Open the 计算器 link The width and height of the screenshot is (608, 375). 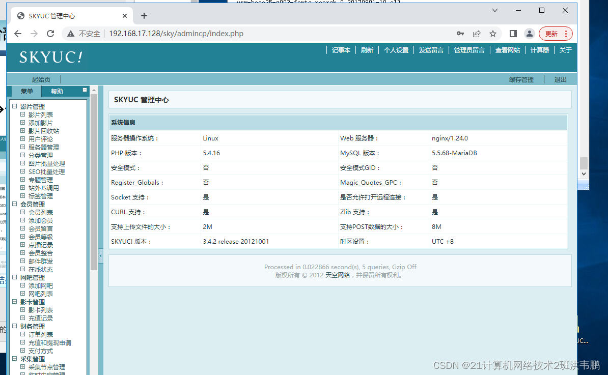539,50
